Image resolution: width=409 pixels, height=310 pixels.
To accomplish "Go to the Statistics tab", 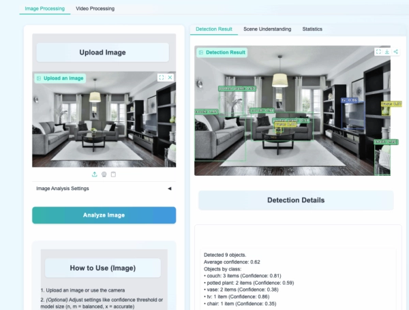I will pyautogui.click(x=312, y=29).
